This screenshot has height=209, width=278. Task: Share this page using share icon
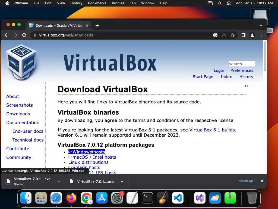click(224, 35)
